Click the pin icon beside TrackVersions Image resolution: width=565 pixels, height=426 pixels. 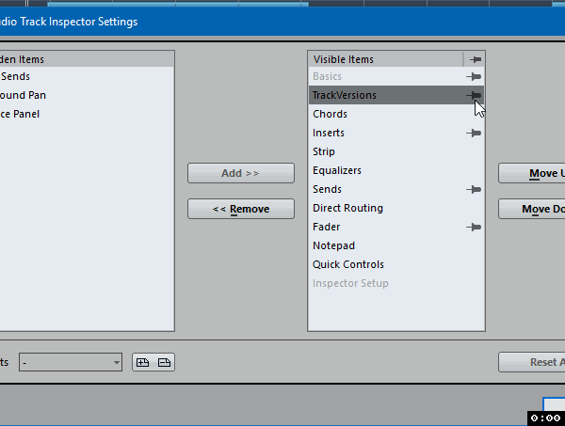(x=475, y=95)
